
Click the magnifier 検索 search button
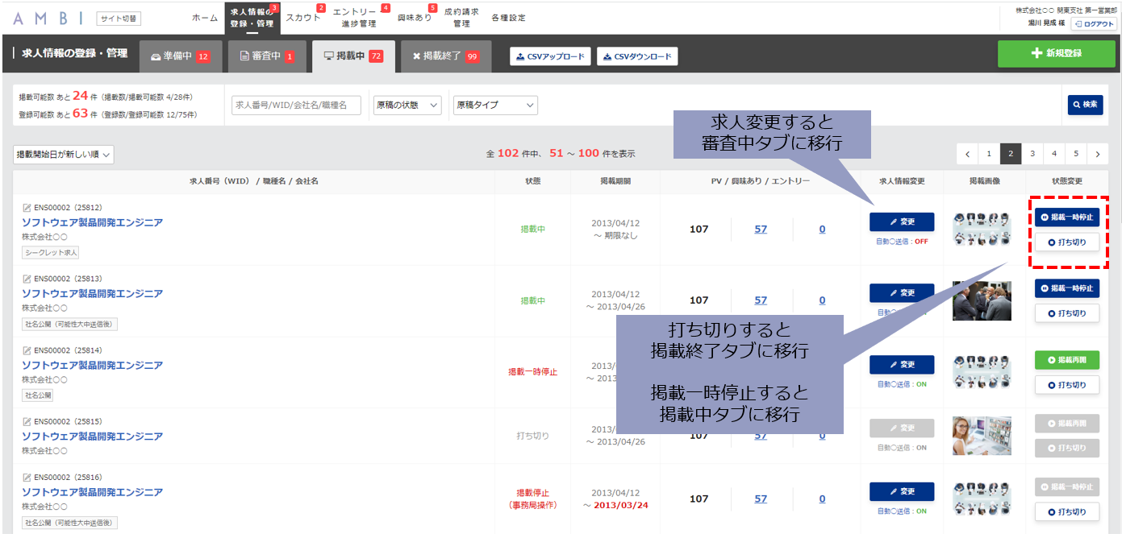tap(1086, 105)
